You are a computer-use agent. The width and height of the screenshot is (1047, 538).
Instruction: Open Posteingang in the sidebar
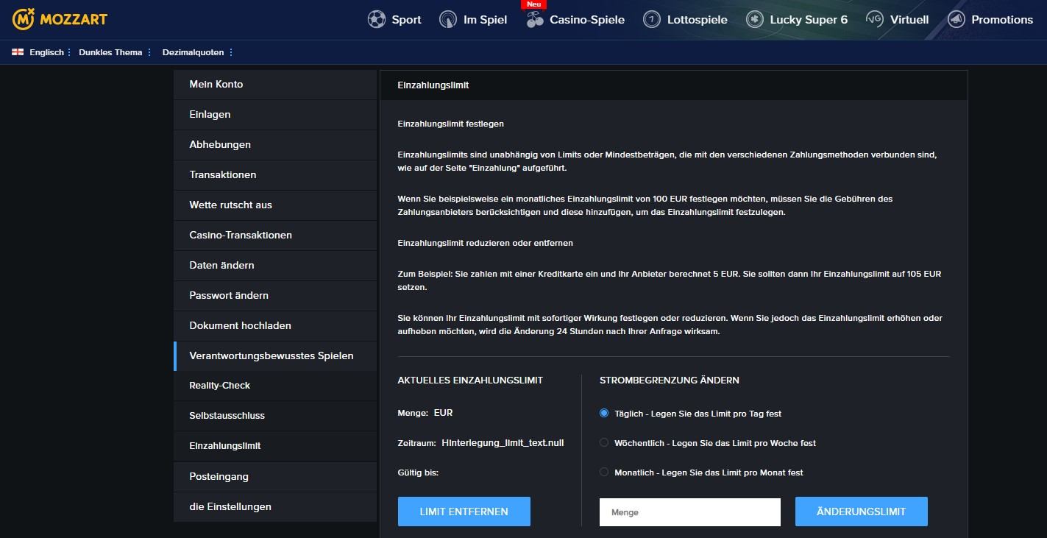coord(219,477)
